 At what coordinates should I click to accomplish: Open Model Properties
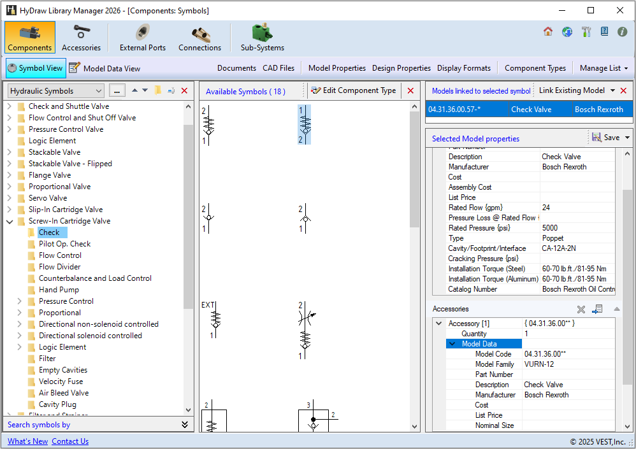[x=336, y=68]
